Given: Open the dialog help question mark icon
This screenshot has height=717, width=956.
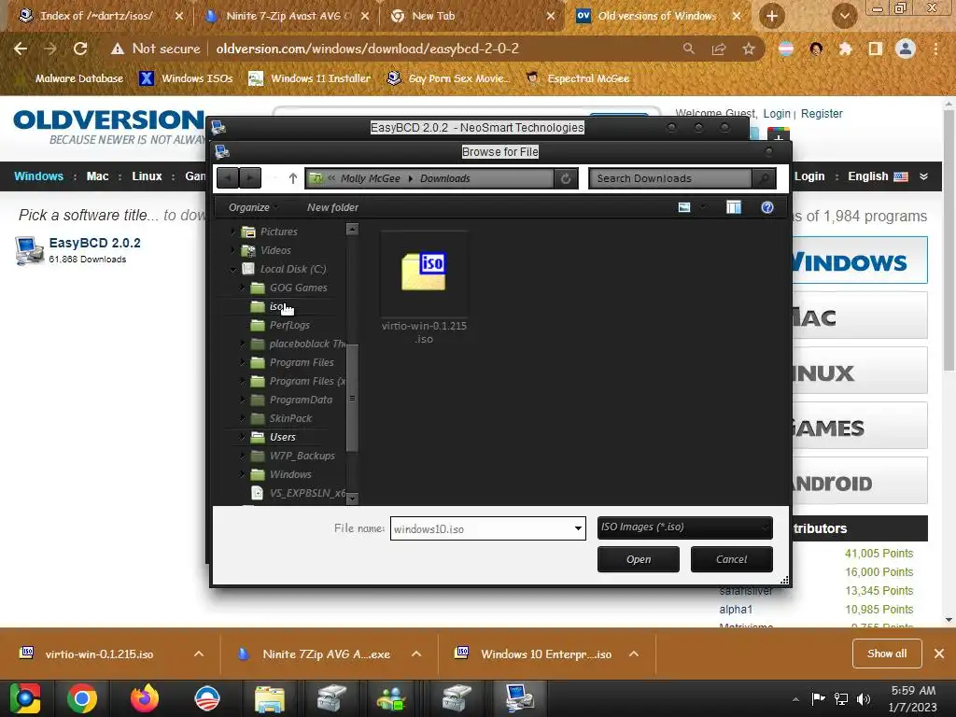Looking at the screenshot, I should [x=767, y=207].
